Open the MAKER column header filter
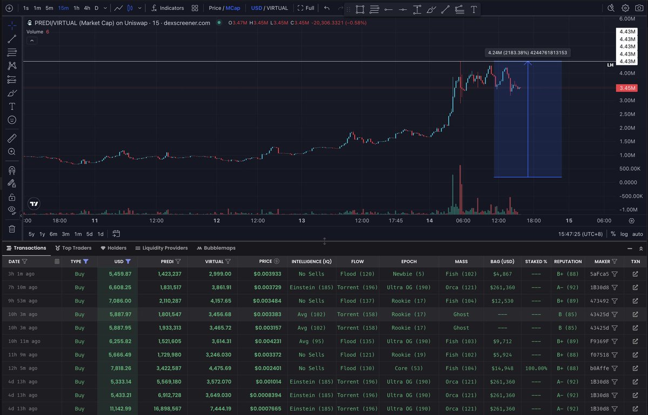The width and height of the screenshot is (648, 415). (615, 262)
